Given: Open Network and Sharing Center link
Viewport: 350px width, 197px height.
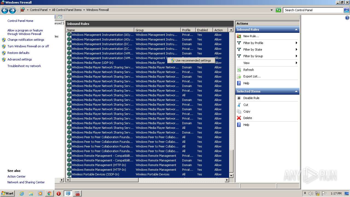Looking at the screenshot, I should [x=26, y=182].
